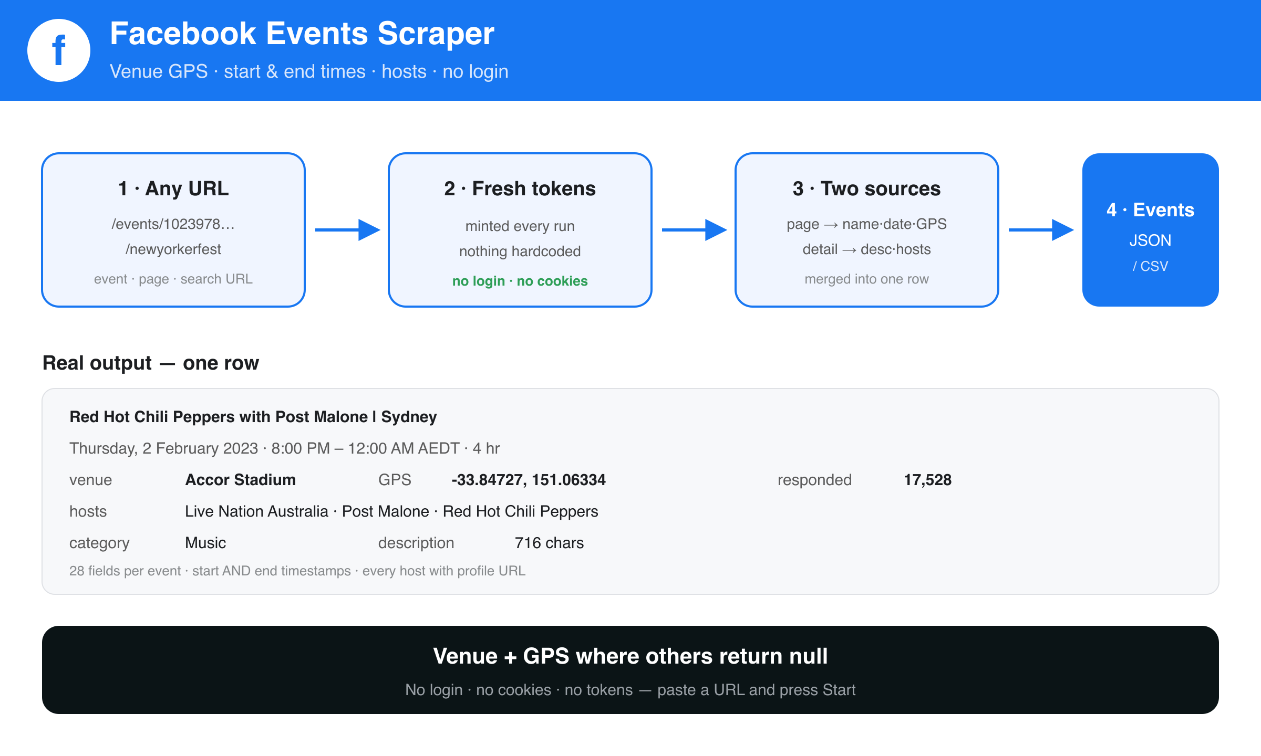Click the '/events/1023978…' URL text

point(173,224)
